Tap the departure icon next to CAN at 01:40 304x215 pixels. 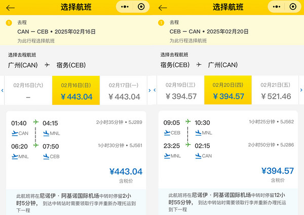tap(15, 134)
